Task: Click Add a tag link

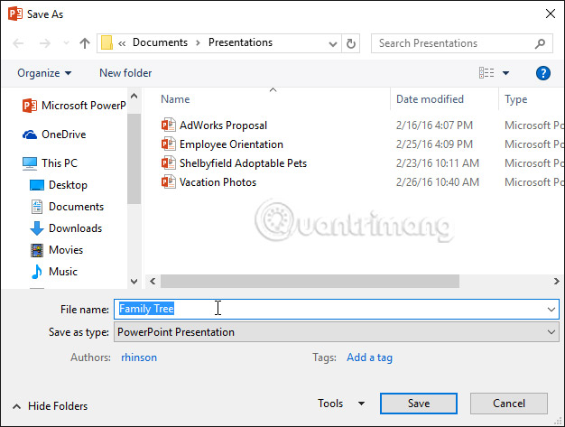Action: point(369,357)
